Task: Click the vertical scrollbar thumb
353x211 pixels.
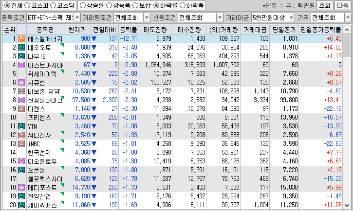Action: (x=347, y=46)
